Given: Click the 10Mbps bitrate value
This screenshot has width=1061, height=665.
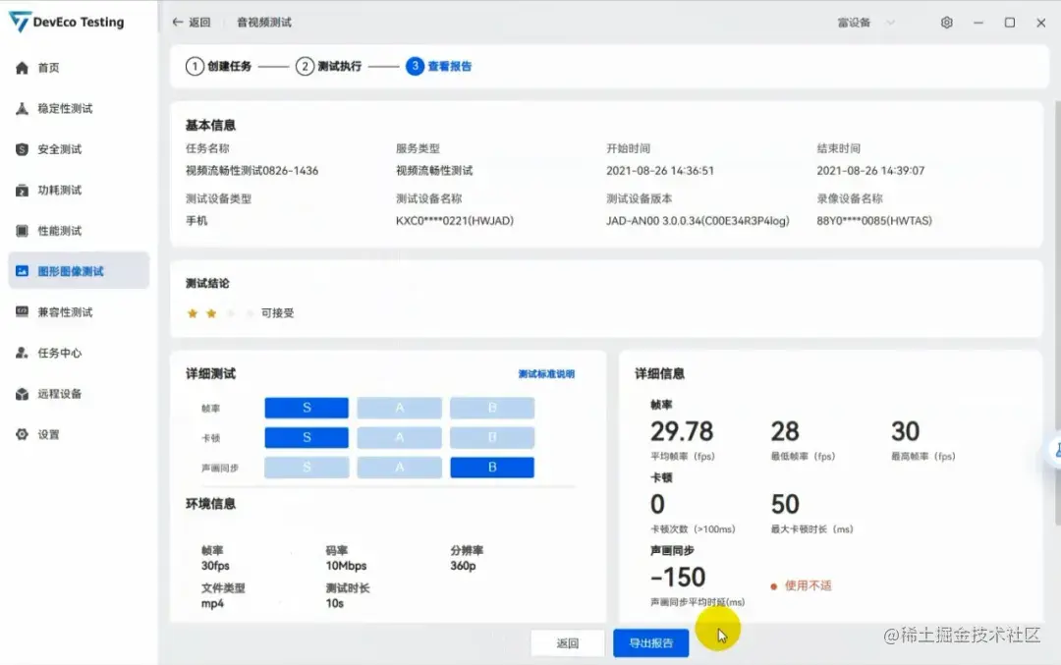Looking at the screenshot, I should pyautogui.click(x=346, y=566).
